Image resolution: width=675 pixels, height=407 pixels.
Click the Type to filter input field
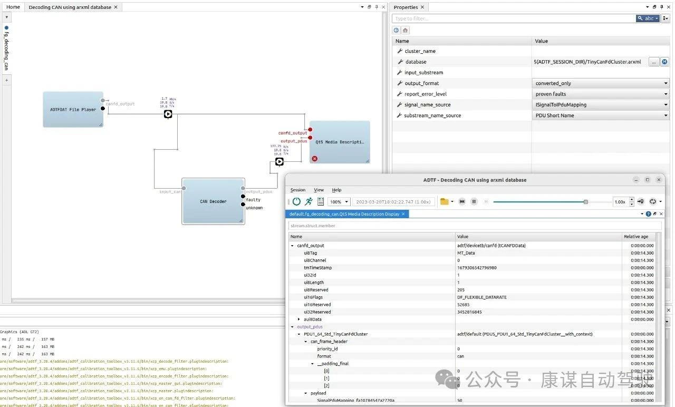pos(475,18)
